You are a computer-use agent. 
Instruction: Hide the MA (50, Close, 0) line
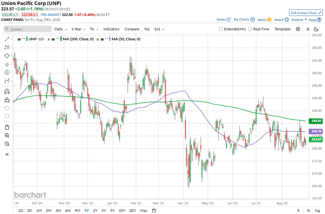pos(102,39)
